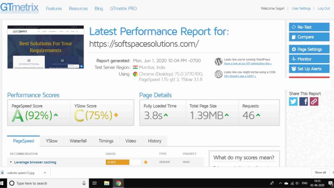Click the Re-Test button
This screenshot has height=188, width=334.
[309, 27]
